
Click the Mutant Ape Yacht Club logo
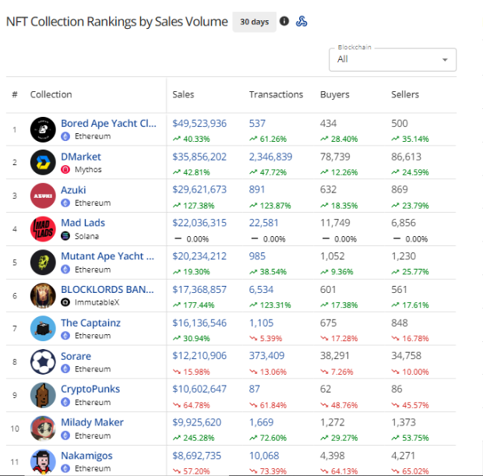tap(43, 263)
